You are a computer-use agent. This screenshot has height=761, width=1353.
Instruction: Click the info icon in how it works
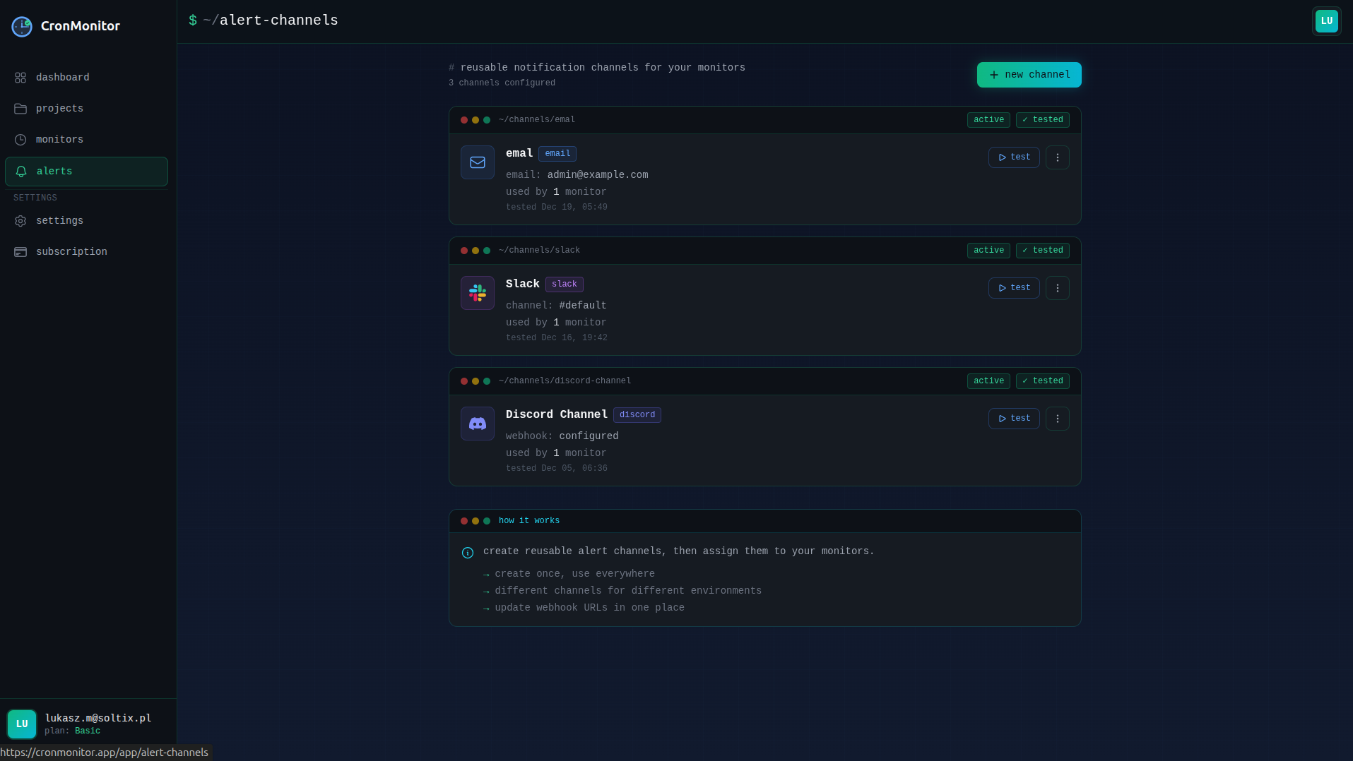pyautogui.click(x=467, y=552)
